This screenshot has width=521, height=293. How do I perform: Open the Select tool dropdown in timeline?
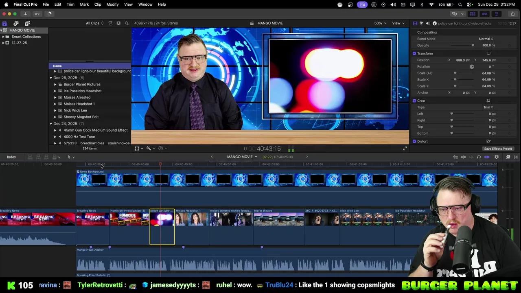pyautogui.click(x=71, y=157)
